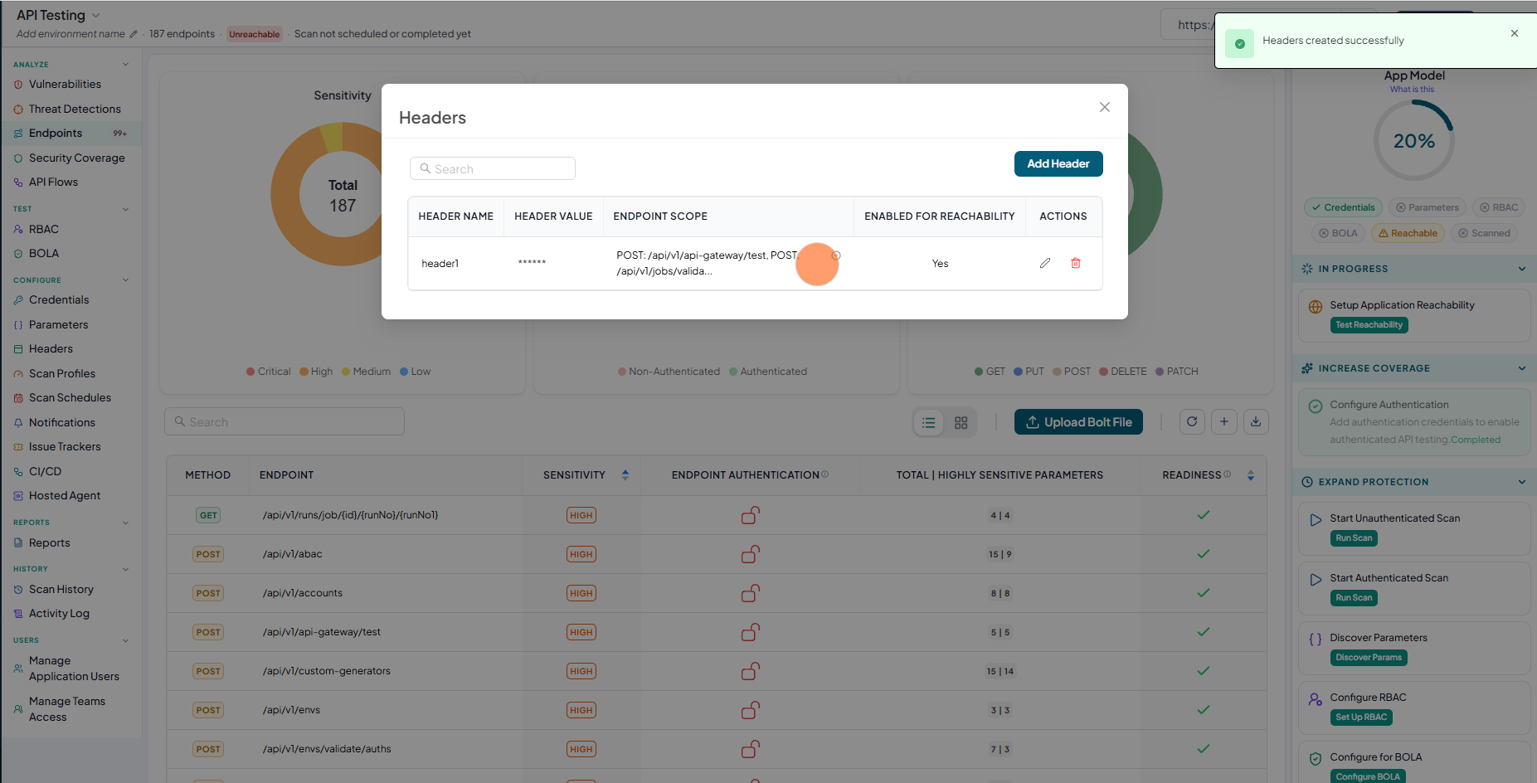Image resolution: width=1537 pixels, height=783 pixels.
Task: Open Scan Profiles in the sidebar
Action: [62, 373]
